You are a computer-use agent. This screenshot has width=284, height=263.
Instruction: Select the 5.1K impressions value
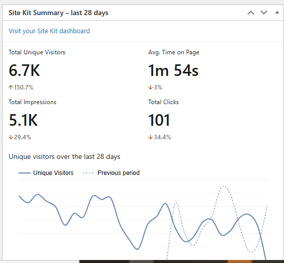23,120
